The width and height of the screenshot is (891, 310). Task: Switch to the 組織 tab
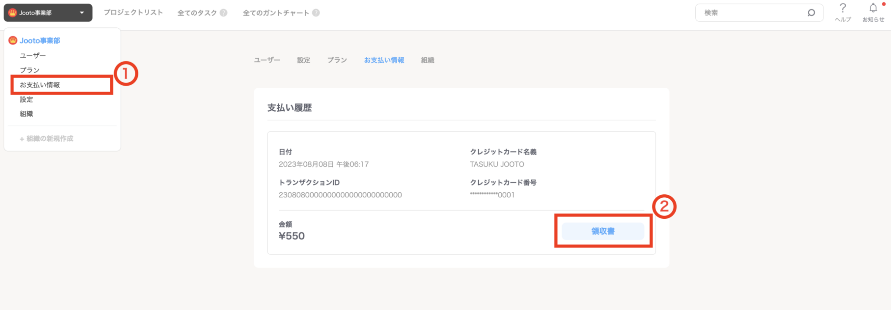[x=427, y=60]
